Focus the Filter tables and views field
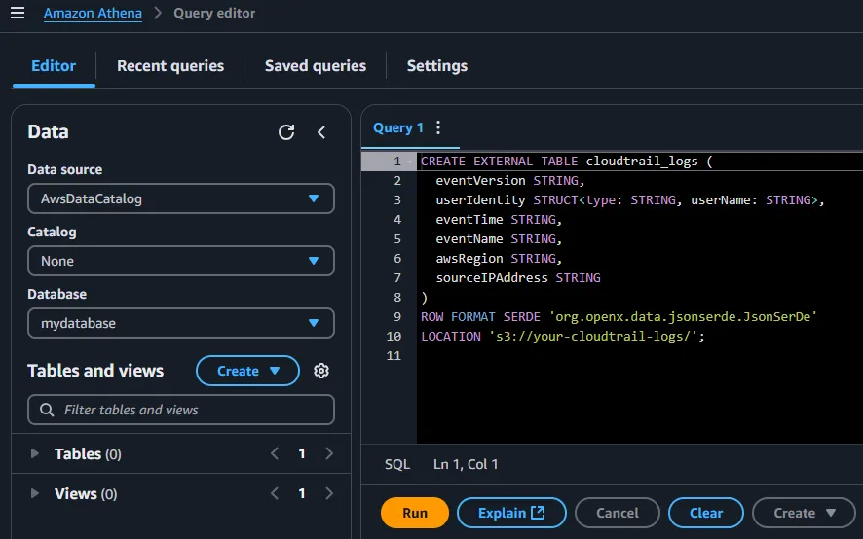The width and height of the screenshot is (863, 539). 180,410
